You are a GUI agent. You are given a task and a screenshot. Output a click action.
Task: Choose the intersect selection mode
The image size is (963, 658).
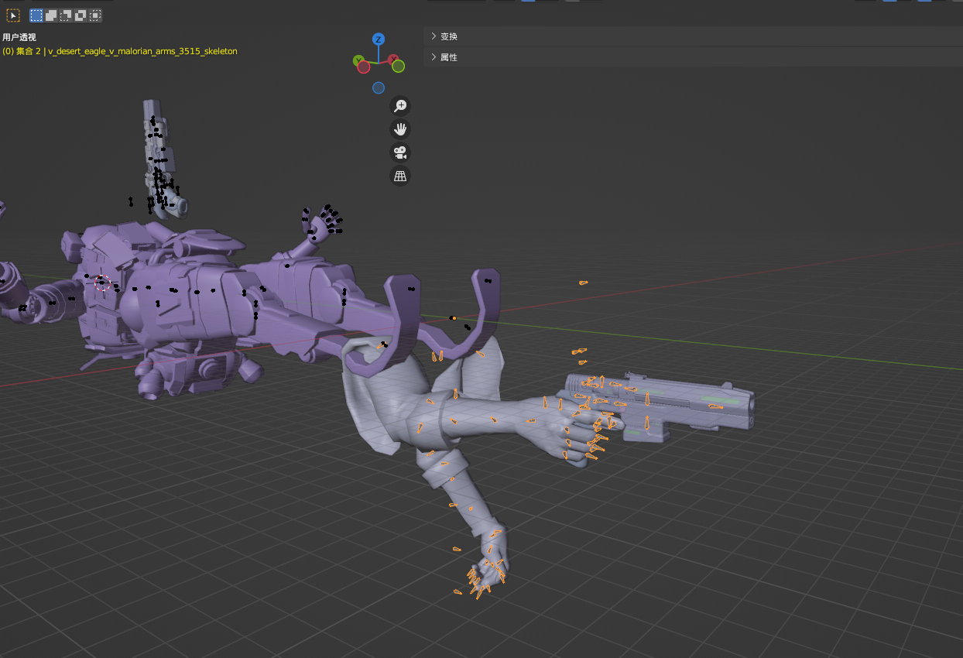94,15
